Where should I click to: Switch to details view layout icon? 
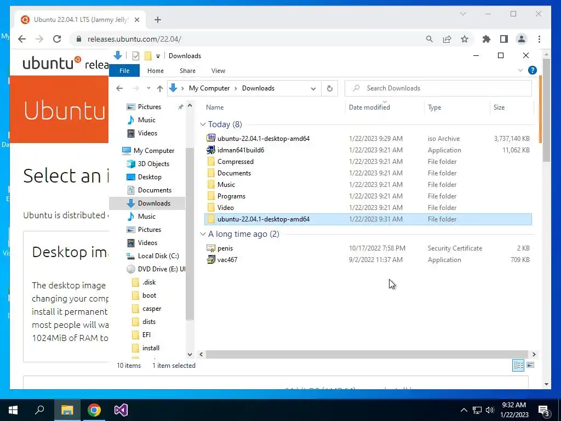tap(518, 365)
